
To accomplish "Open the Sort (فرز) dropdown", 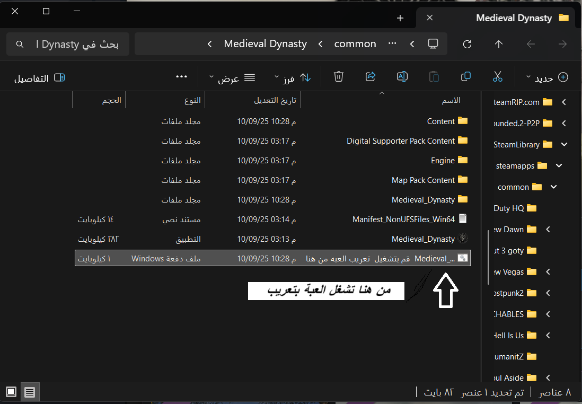I will (x=293, y=77).
